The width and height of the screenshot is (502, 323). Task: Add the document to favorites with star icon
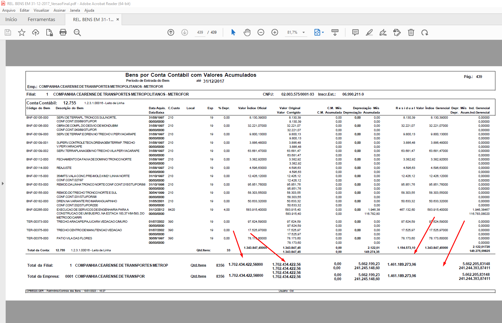click(x=22, y=32)
